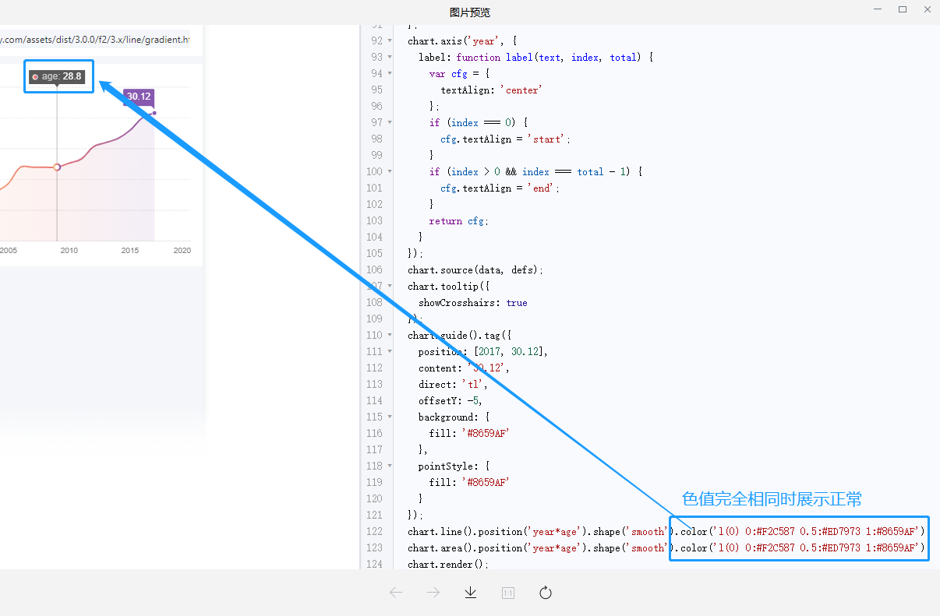Download the previewed image
Viewport: 940px width, 616px height.
[470, 593]
